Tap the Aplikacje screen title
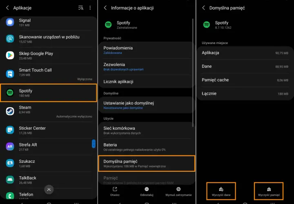Screen dimensions: 294x204 pyautogui.click(x=22, y=8)
